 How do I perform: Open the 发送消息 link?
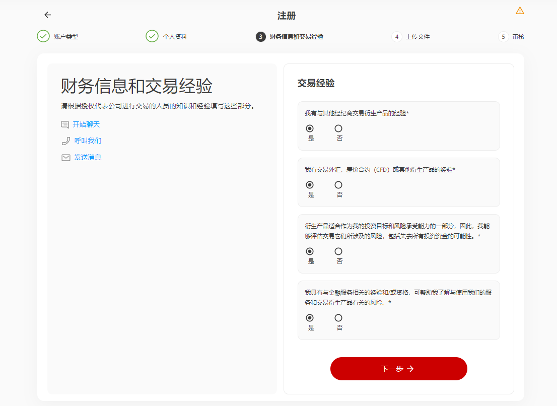click(x=88, y=157)
